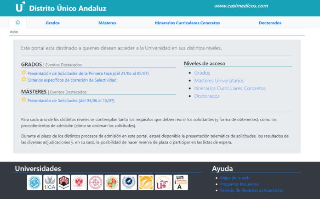Open the UCA university logo
The image size is (320, 199).
pos(50,182)
